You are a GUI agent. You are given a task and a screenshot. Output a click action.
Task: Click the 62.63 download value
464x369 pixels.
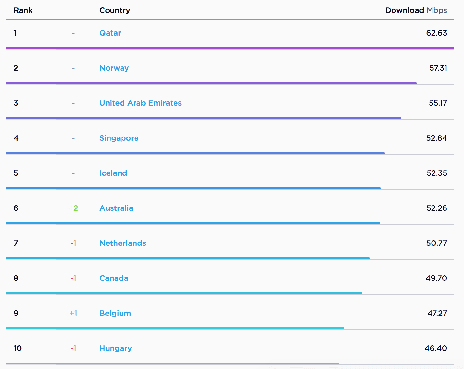coord(436,33)
